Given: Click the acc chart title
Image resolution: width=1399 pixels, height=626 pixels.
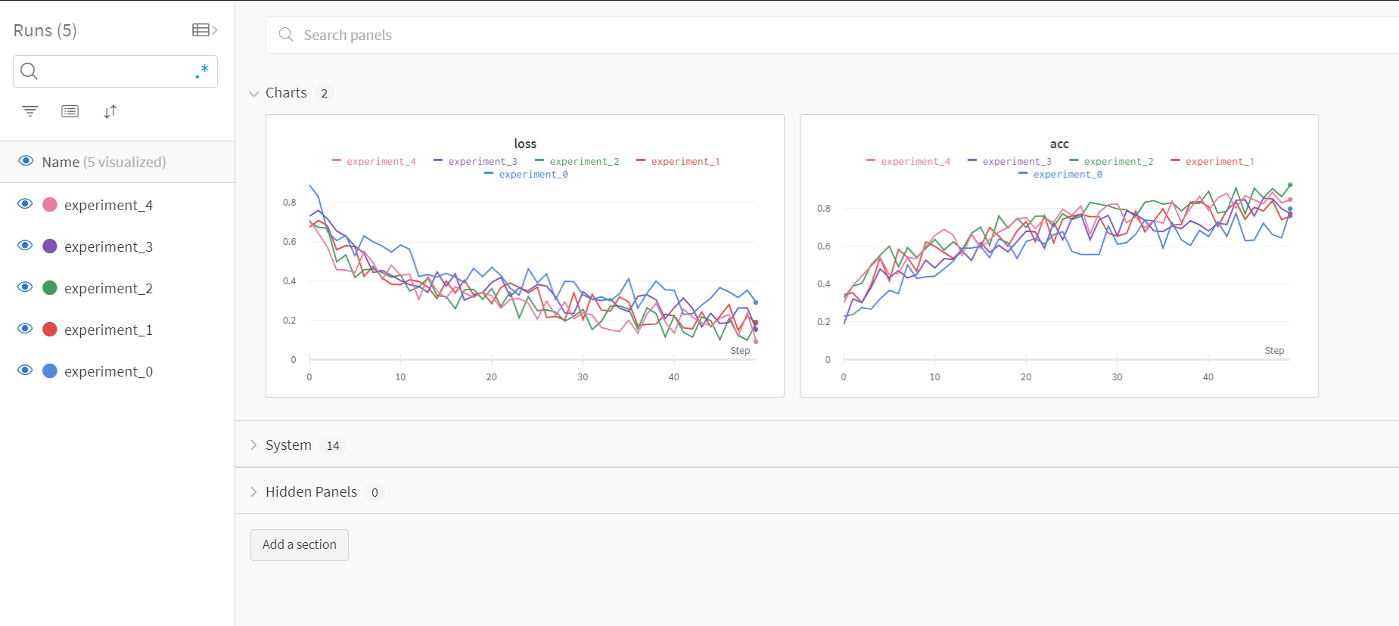Looking at the screenshot, I should point(1059,144).
